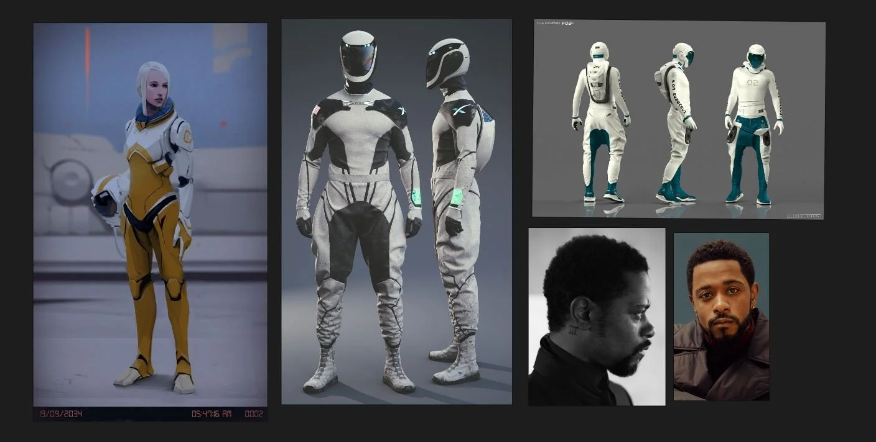
Task: Click the '19/09/2034' date stamp text
Action: (60, 413)
